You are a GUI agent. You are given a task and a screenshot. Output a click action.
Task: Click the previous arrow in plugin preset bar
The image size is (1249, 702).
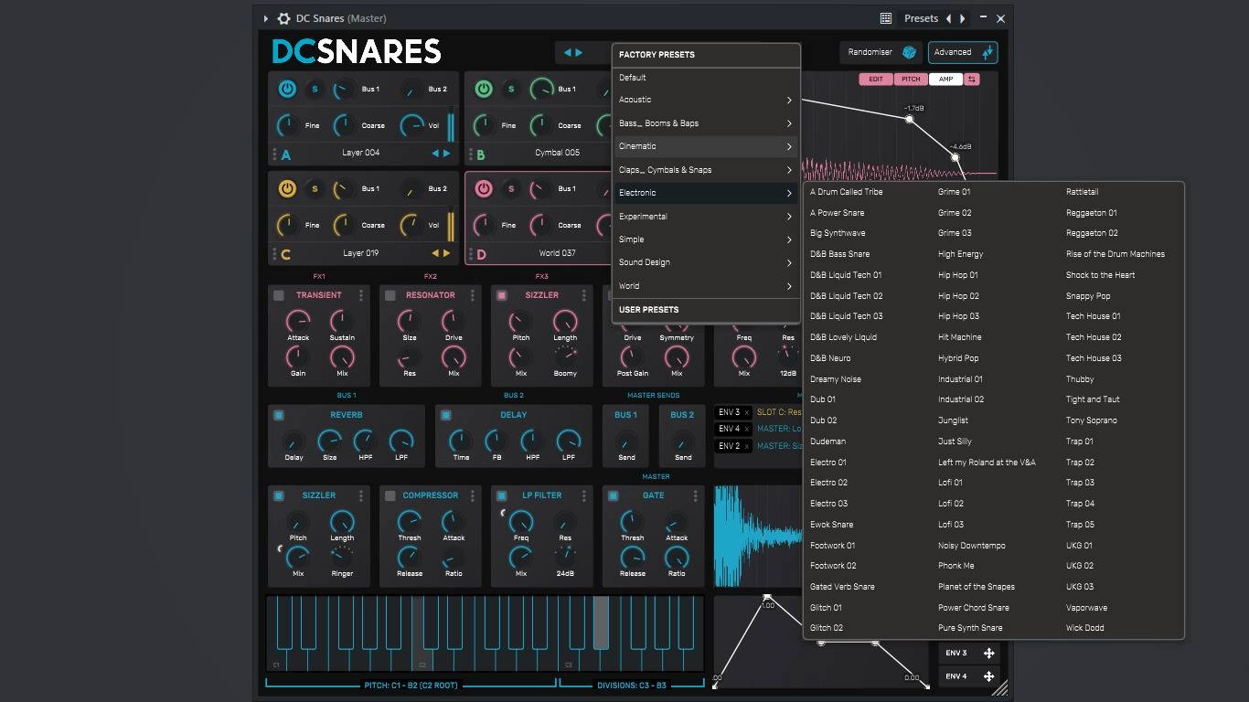point(567,52)
